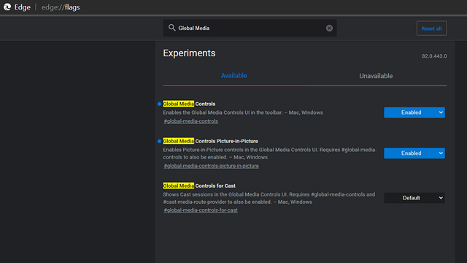The height and width of the screenshot is (263, 467).
Task: Click the Reset all button
Action: [x=431, y=28]
